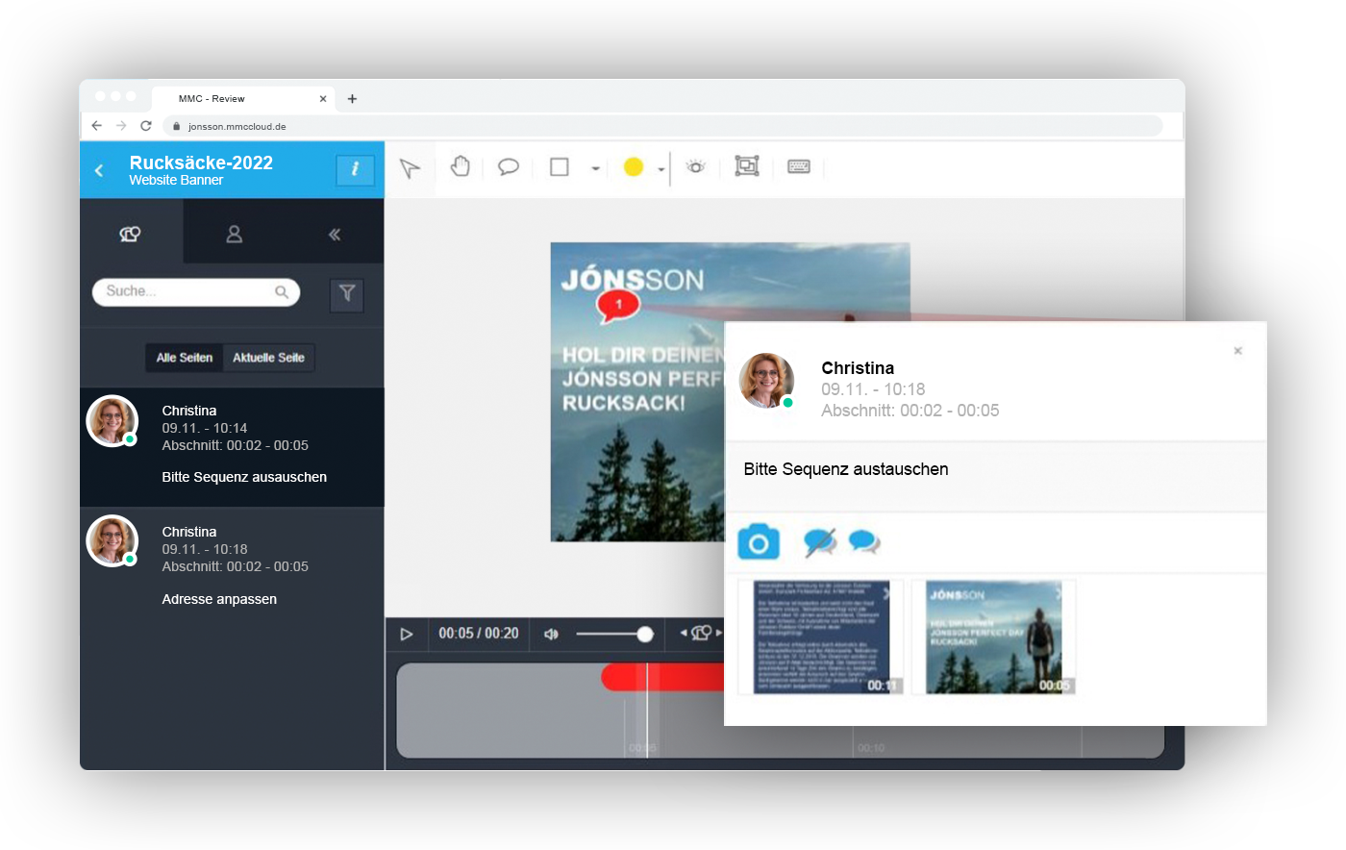Viewport: 1346px width, 850px height.
Task: Open the text page thumbnail 00:11
Action: [820, 637]
